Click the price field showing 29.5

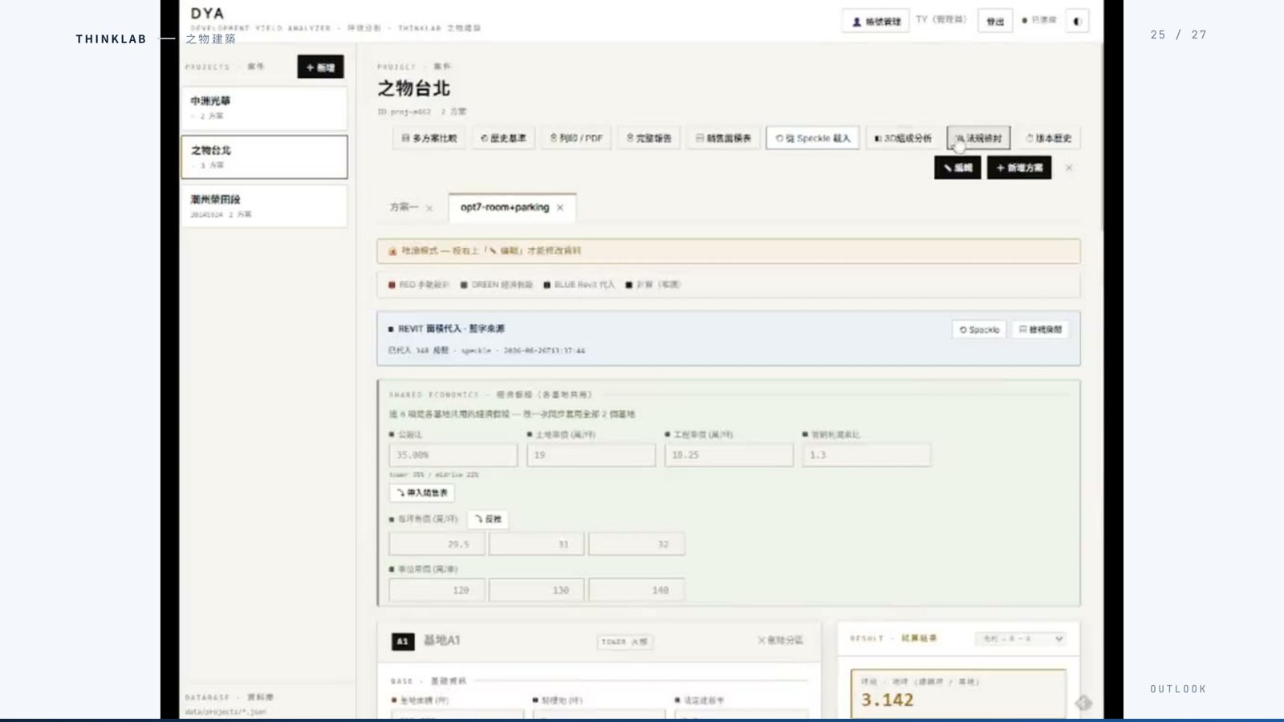pyautogui.click(x=437, y=544)
